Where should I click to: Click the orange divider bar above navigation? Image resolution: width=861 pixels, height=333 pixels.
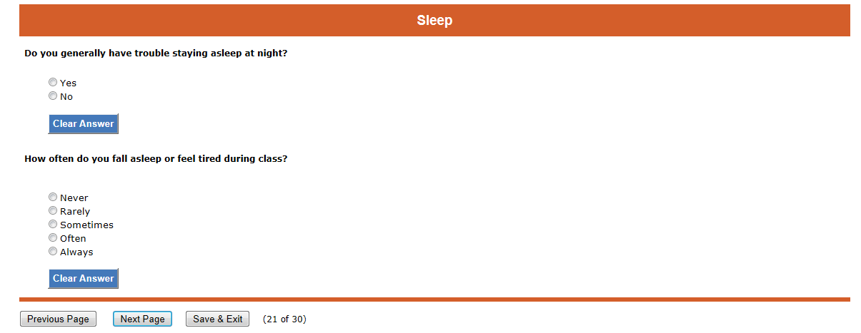[x=434, y=299]
